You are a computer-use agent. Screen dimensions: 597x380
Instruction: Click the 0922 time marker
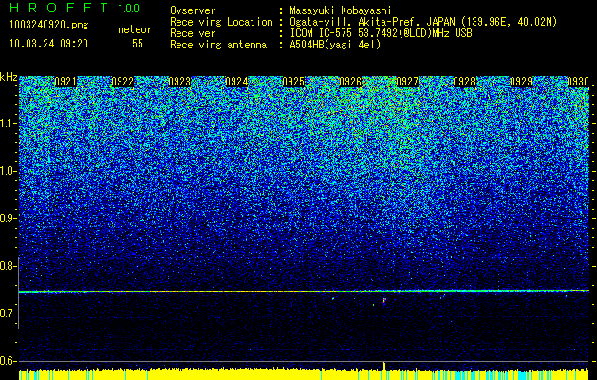coord(122,82)
